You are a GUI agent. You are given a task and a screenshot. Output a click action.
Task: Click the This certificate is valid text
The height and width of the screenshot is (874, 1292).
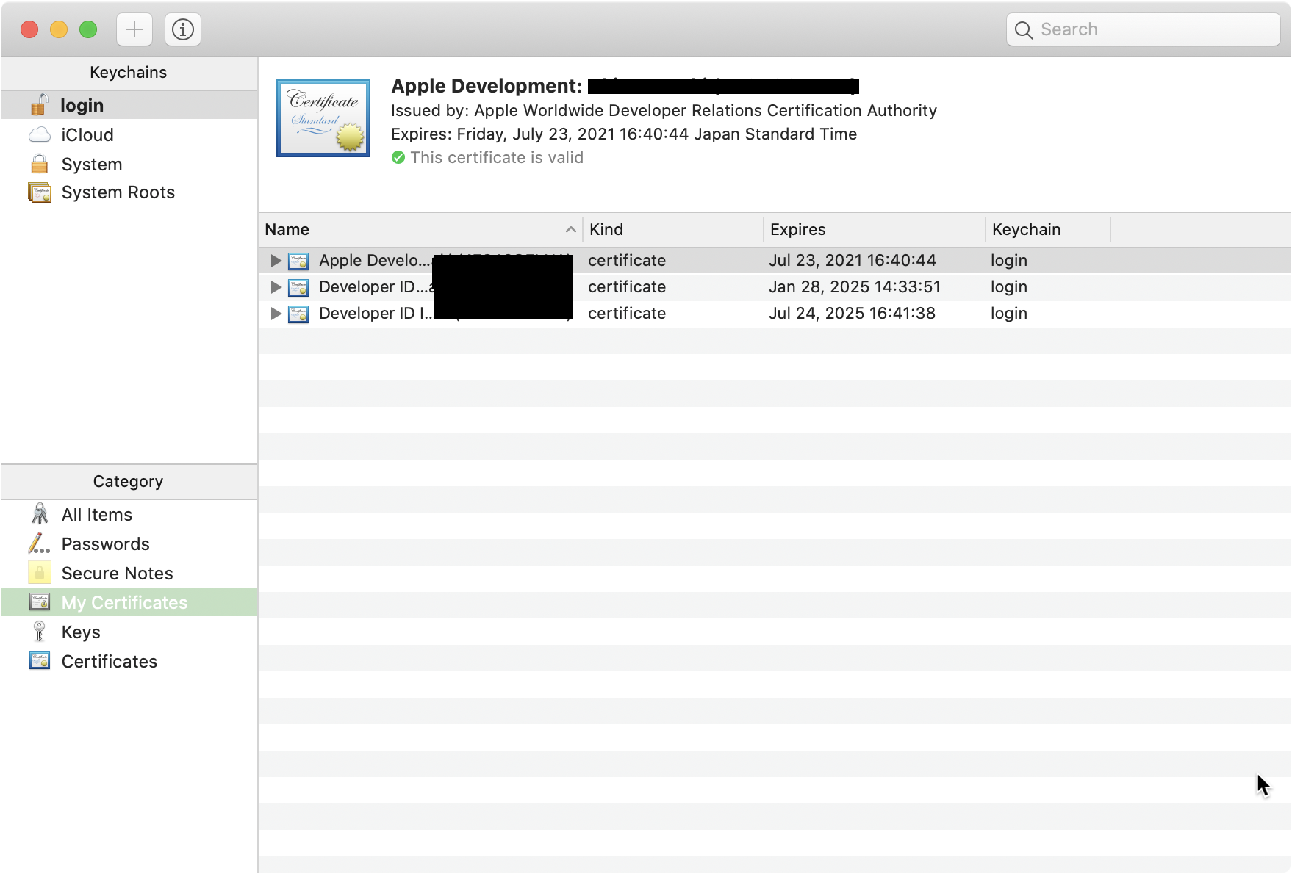tap(497, 158)
